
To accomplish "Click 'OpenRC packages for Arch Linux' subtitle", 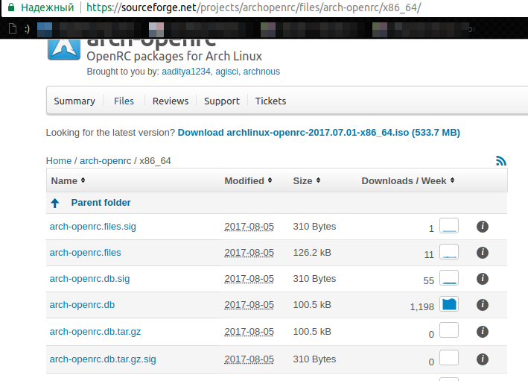I will [x=174, y=56].
